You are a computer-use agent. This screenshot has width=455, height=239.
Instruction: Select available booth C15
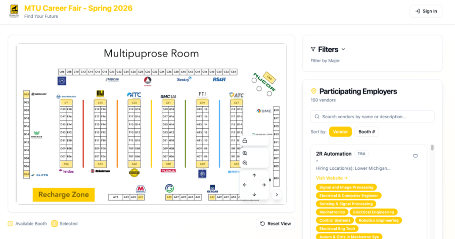coord(100,103)
